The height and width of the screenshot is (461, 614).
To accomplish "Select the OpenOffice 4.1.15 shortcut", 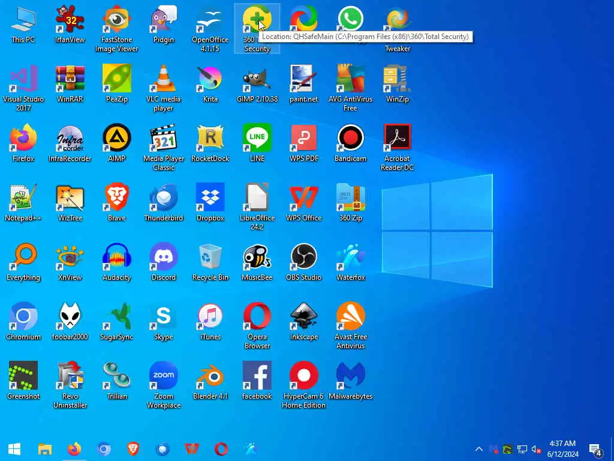I will [210, 29].
